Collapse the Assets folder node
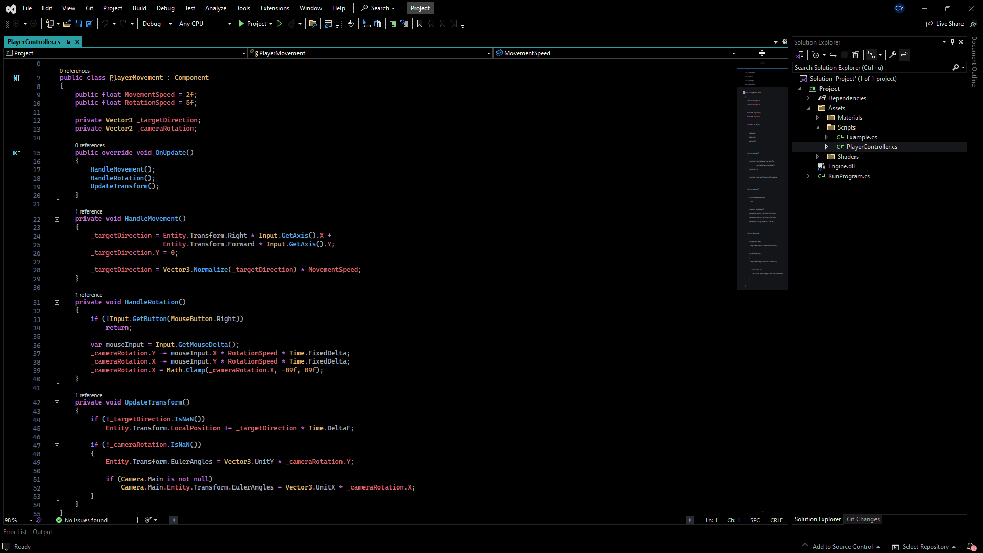Screen dimensions: 983x553 click(x=808, y=108)
